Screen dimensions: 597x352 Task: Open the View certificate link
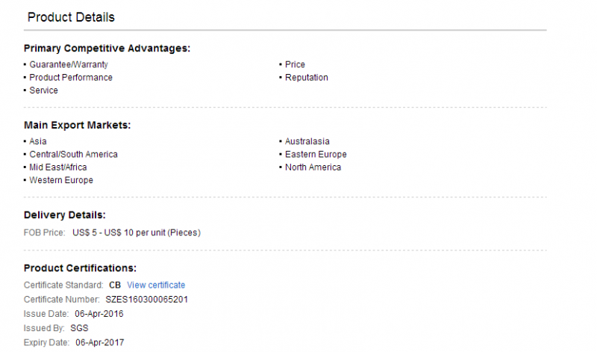point(156,285)
